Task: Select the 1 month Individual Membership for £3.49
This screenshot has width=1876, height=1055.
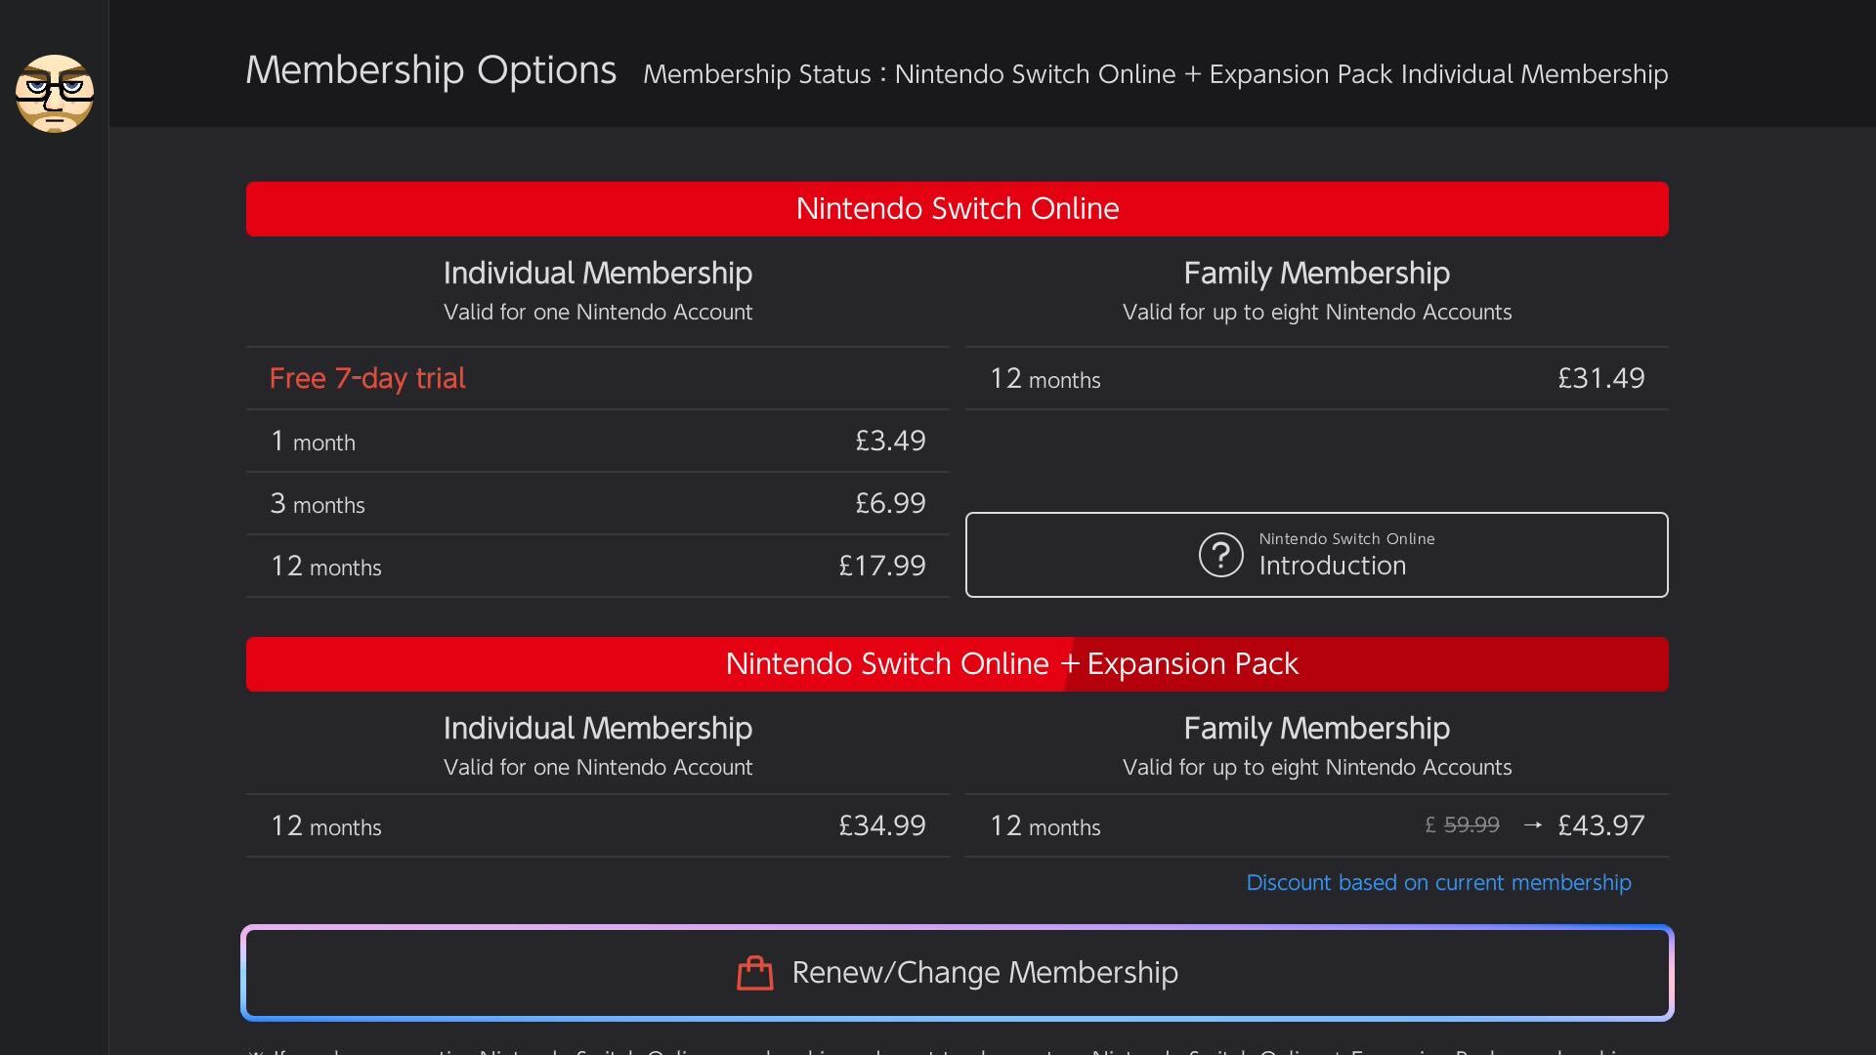Action: [598, 441]
